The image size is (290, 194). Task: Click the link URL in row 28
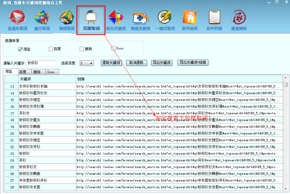tap(179, 187)
